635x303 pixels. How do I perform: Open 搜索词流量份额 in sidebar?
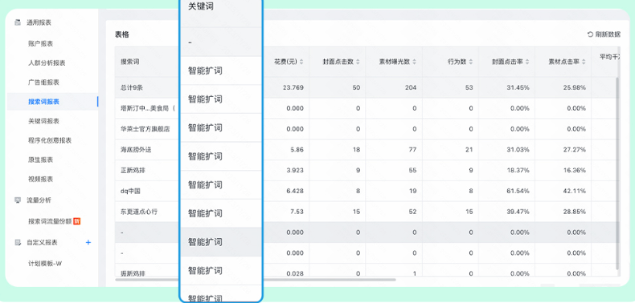pos(50,221)
